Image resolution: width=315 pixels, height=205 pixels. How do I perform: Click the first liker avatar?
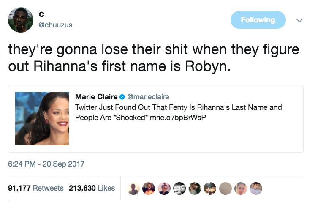click(134, 188)
